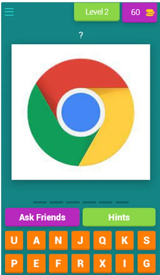Choose the letter X tile

[103, 263]
